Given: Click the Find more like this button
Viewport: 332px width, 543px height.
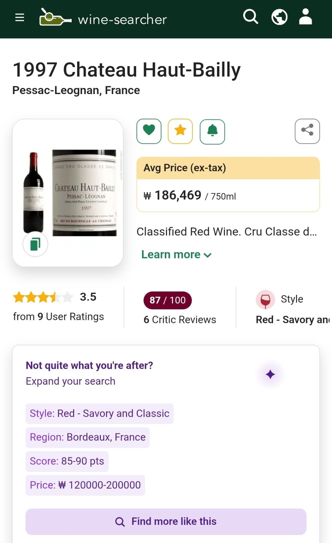Looking at the screenshot, I should point(166,522).
